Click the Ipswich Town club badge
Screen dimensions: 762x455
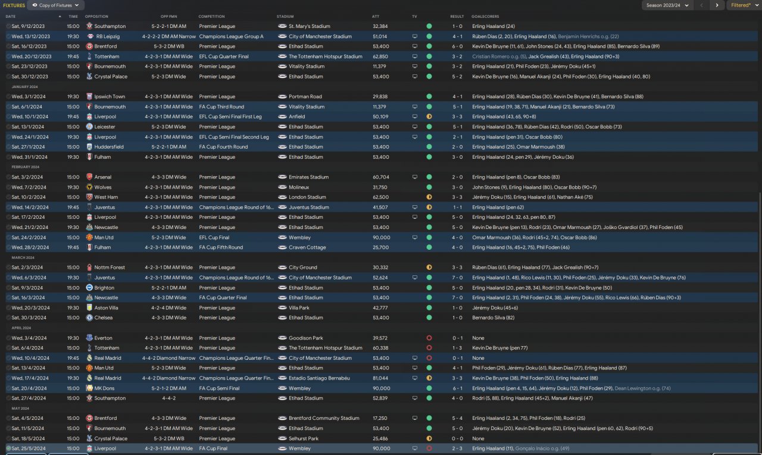point(89,96)
